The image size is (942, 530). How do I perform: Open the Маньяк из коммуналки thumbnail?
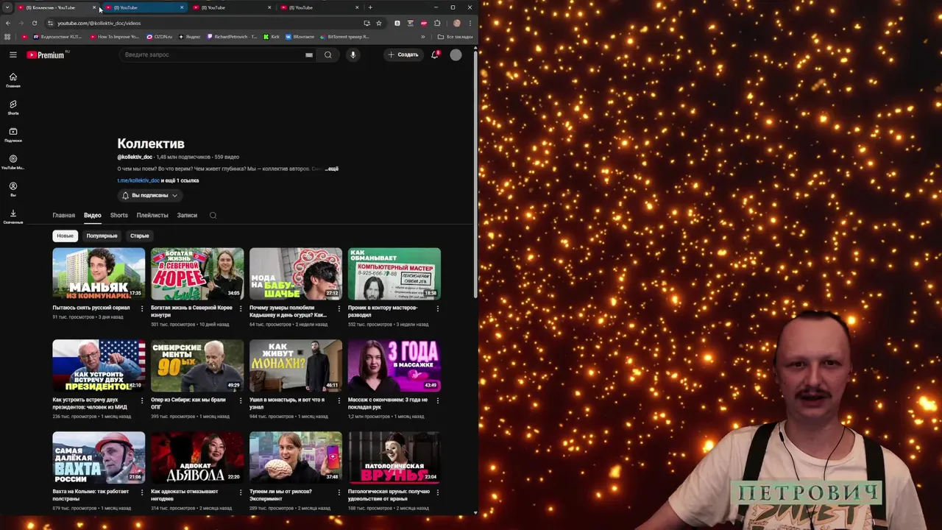(x=99, y=274)
